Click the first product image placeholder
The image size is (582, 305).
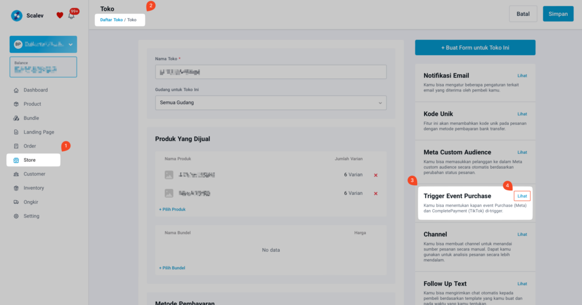pos(169,175)
